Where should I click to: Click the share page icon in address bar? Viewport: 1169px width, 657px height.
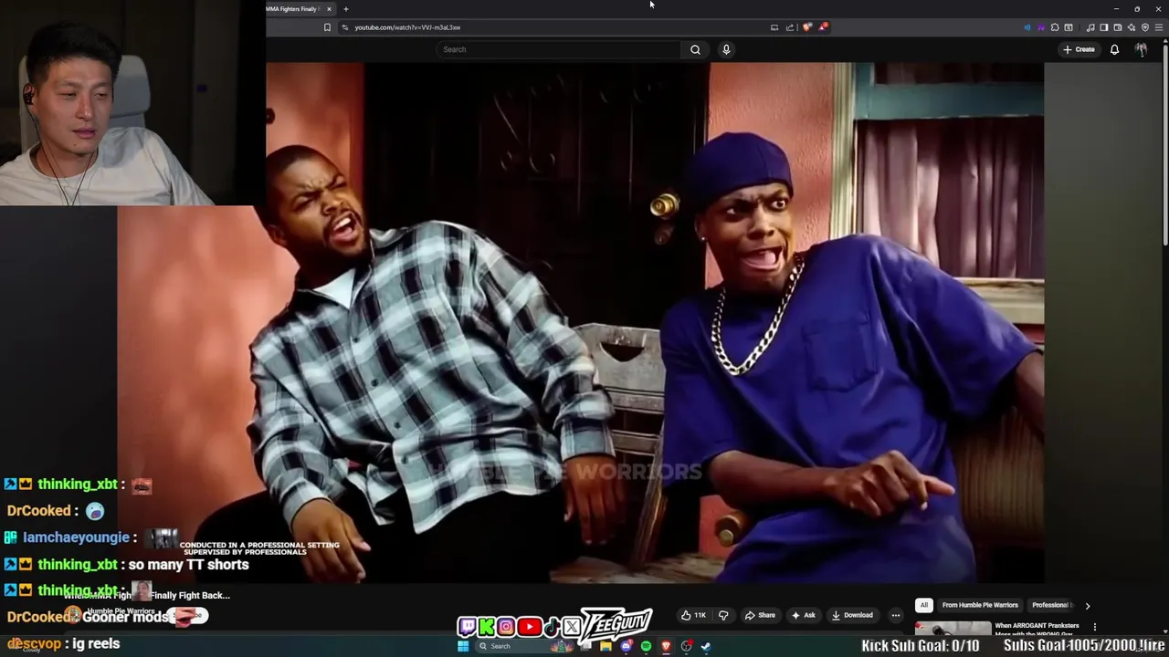coord(790,27)
